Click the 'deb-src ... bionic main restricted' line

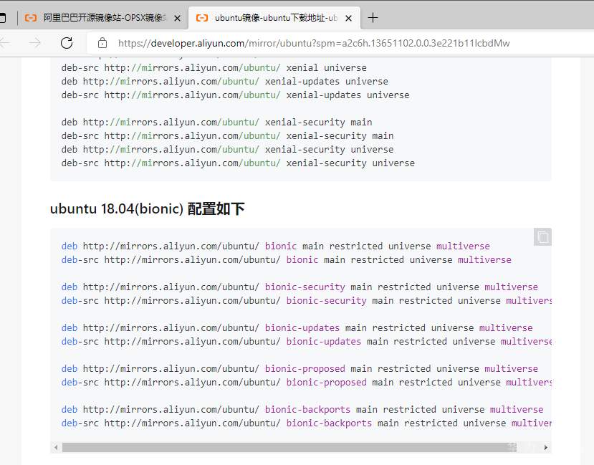[x=287, y=260]
